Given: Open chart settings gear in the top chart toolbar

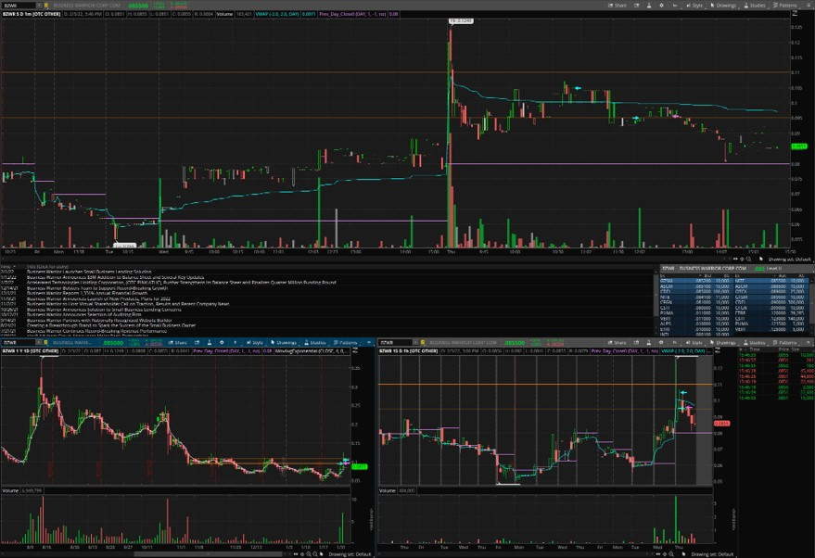Looking at the screenshot, I should (661, 6).
